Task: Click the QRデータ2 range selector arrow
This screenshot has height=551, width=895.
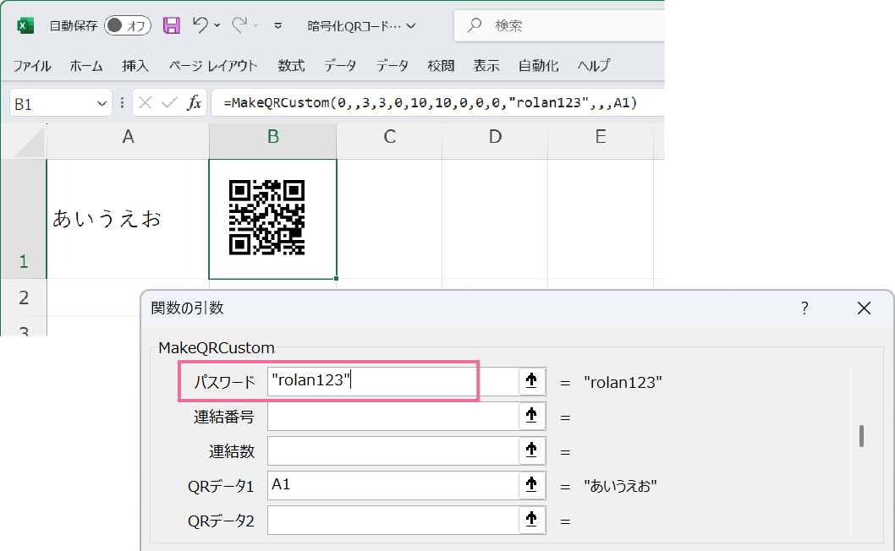Action: 531,521
